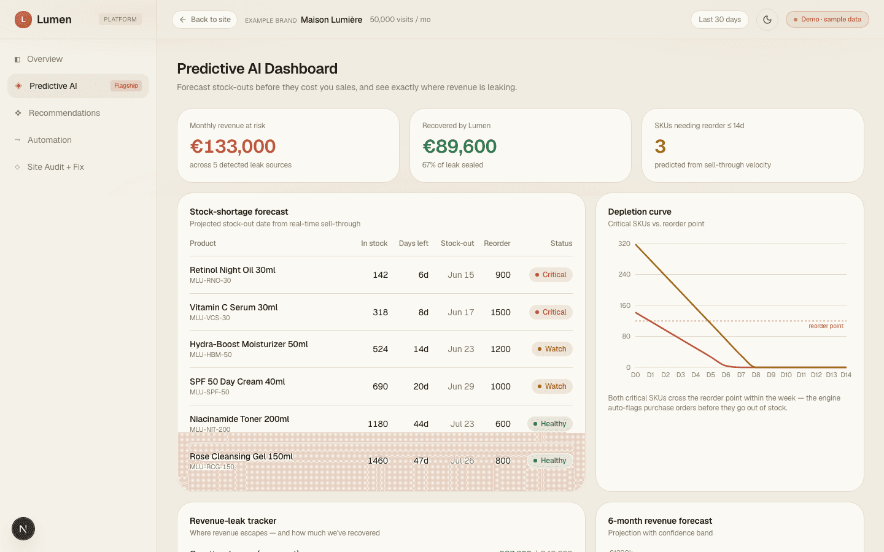
Task: Click Demo sample data badge
Action: (x=827, y=20)
